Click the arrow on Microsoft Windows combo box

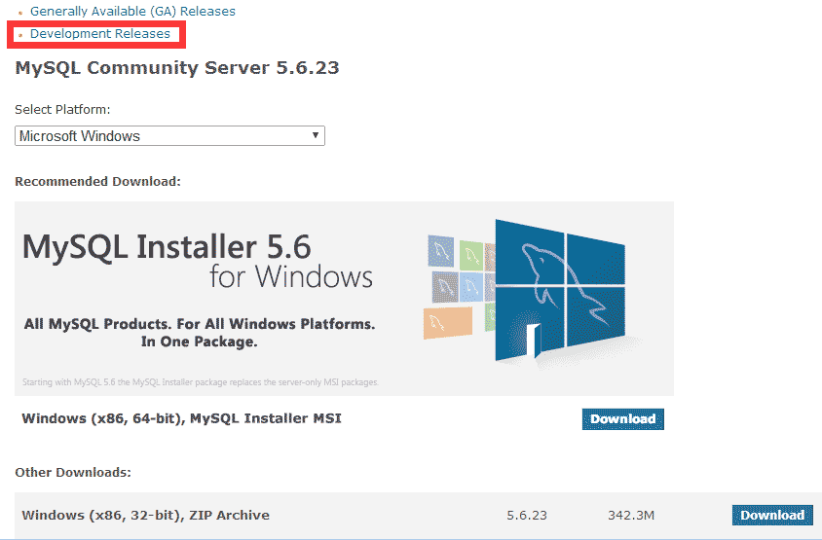click(x=315, y=136)
